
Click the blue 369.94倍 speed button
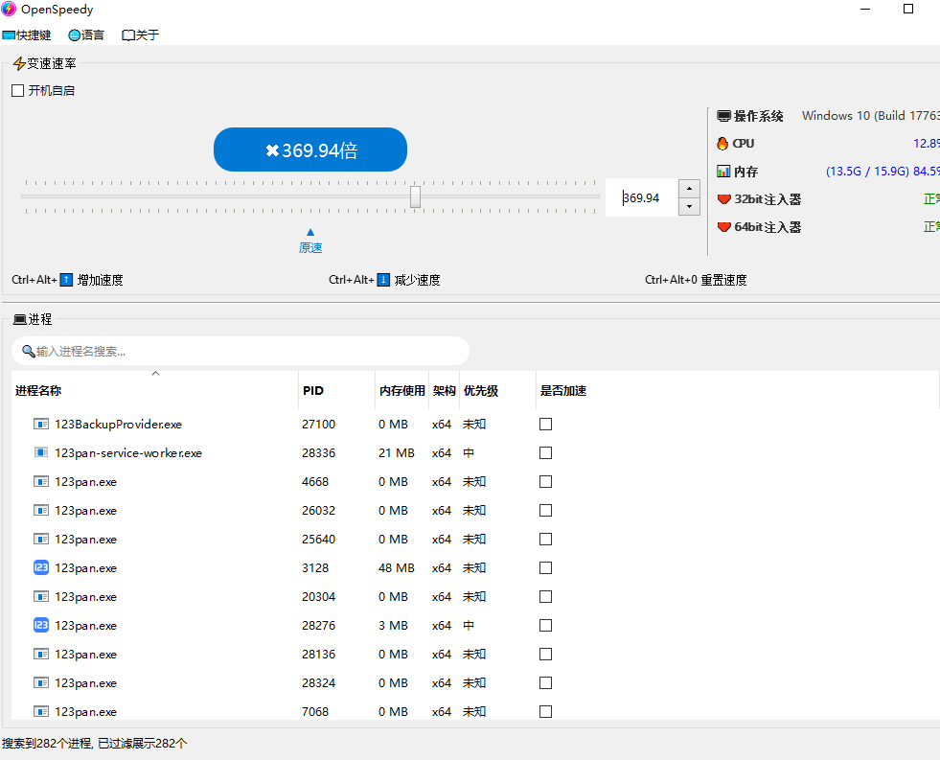click(310, 150)
